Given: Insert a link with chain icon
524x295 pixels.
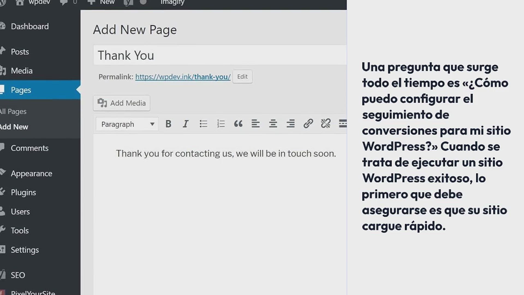Looking at the screenshot, I should pos(308,124).
